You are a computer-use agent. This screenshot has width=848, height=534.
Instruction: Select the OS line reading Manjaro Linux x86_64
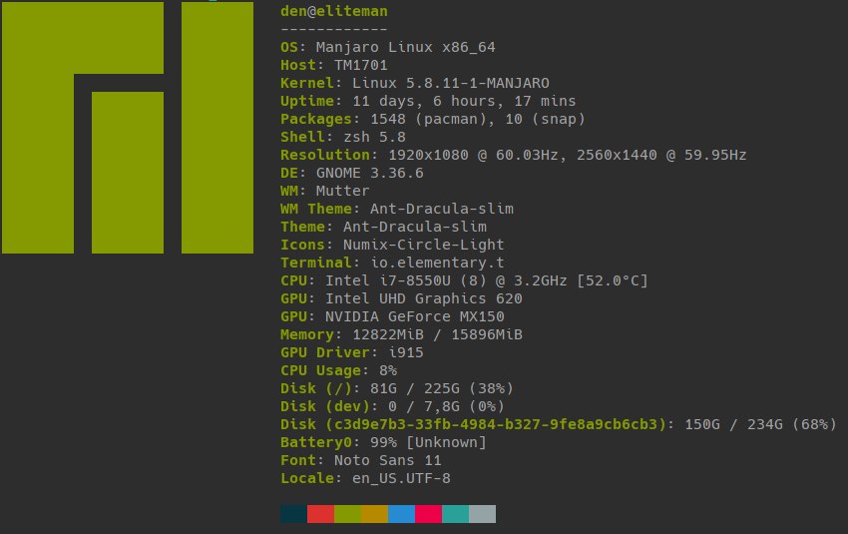[388, 47]
